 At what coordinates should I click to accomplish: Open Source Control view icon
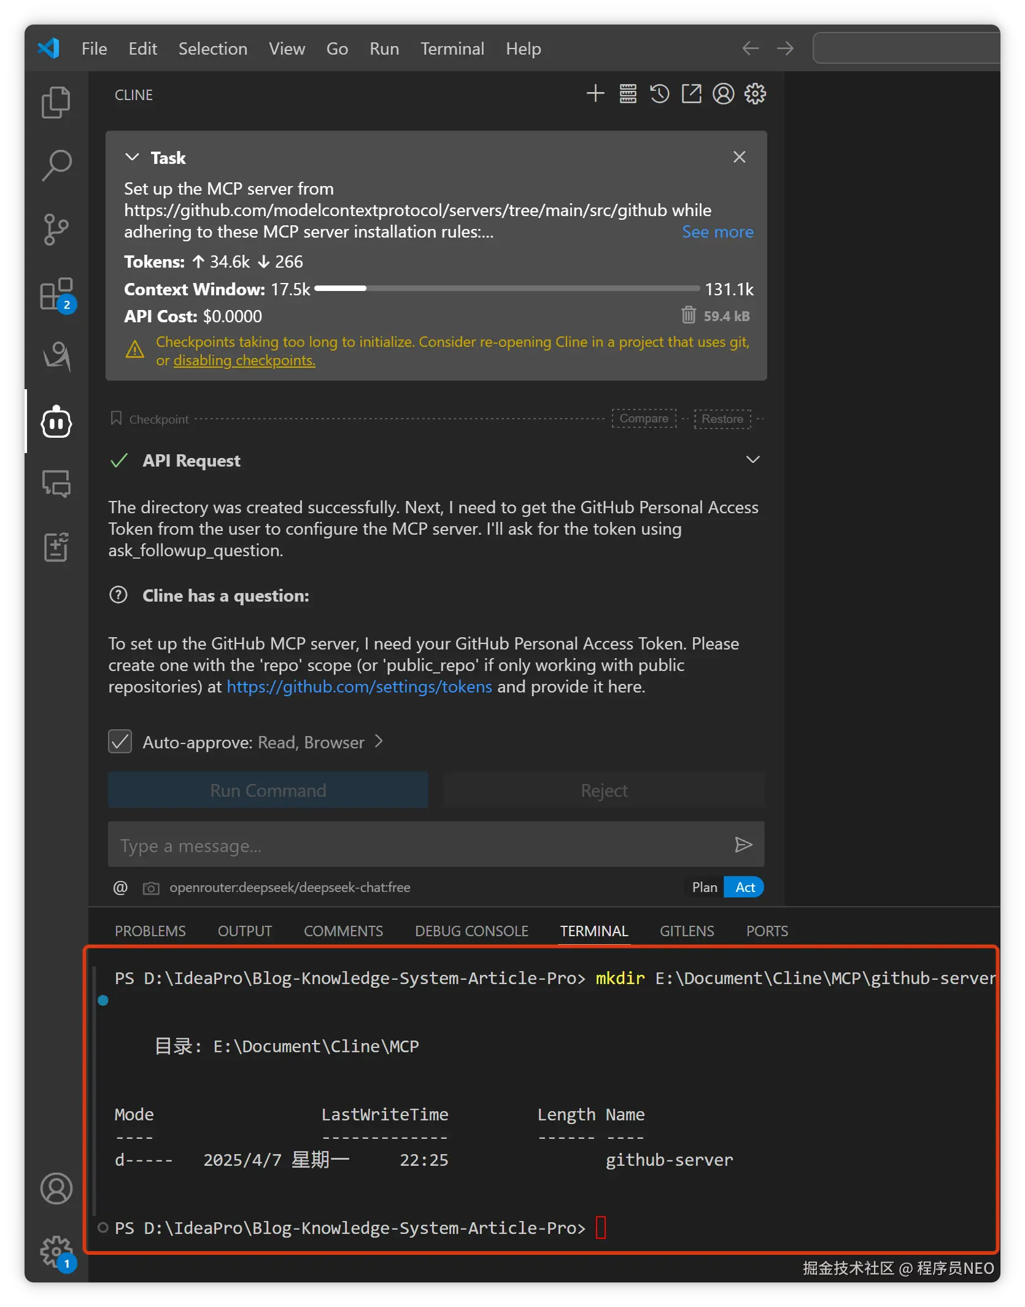pos(56,230)
